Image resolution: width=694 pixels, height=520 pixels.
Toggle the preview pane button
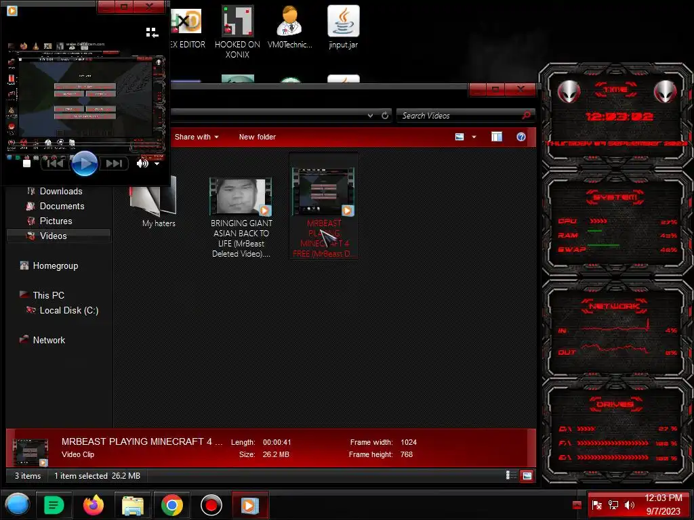[497, 137]
